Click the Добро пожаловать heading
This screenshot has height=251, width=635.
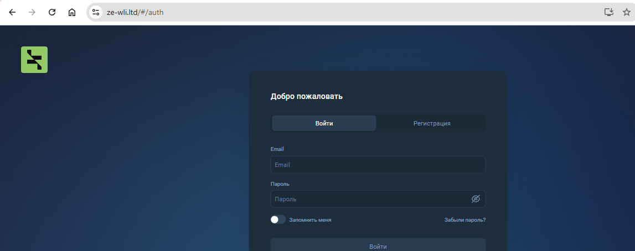pos(307,97)
